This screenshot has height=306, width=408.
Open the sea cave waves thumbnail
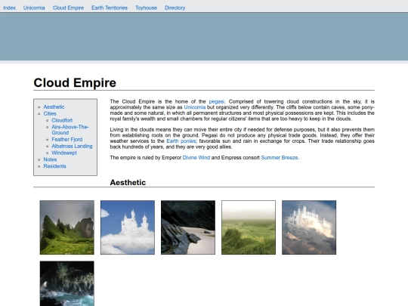67,283
